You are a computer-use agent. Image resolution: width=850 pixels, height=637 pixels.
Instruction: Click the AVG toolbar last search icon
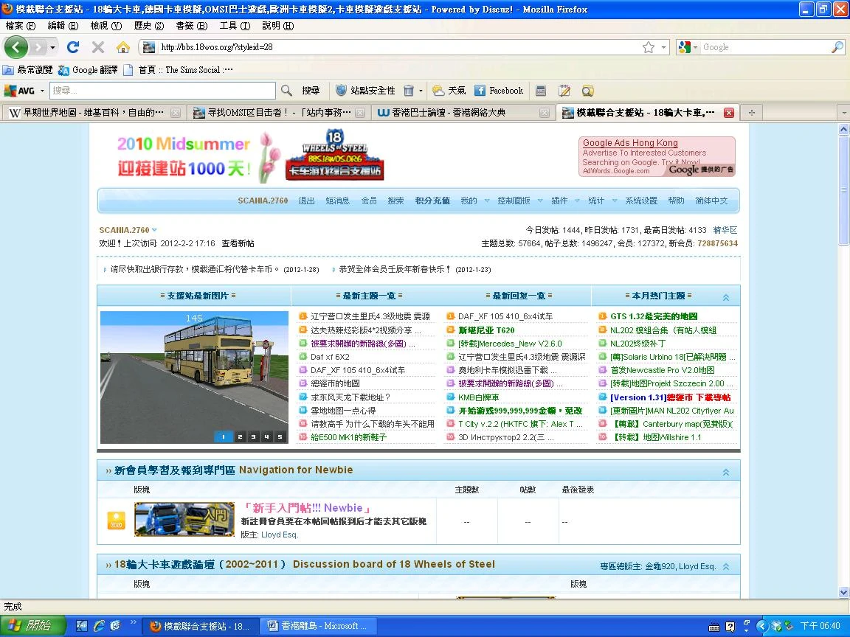pos(587,91)
